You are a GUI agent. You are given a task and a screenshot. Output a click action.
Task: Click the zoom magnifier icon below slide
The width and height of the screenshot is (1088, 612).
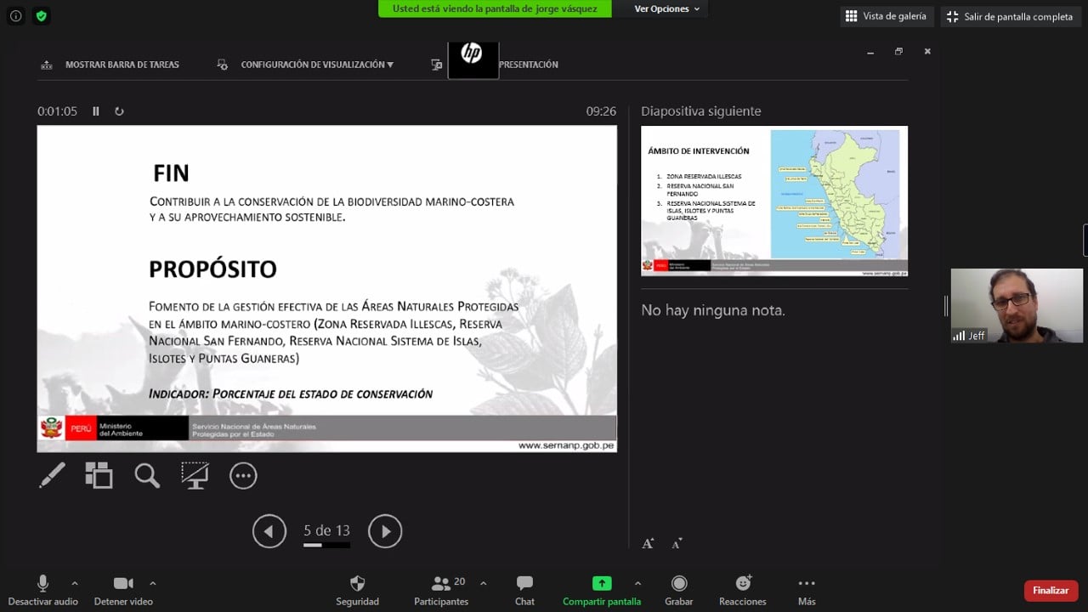pyautogui.click(x=147, y=475)
